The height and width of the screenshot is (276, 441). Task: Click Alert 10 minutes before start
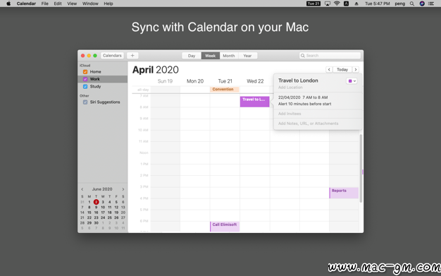(x=304, y=104)
